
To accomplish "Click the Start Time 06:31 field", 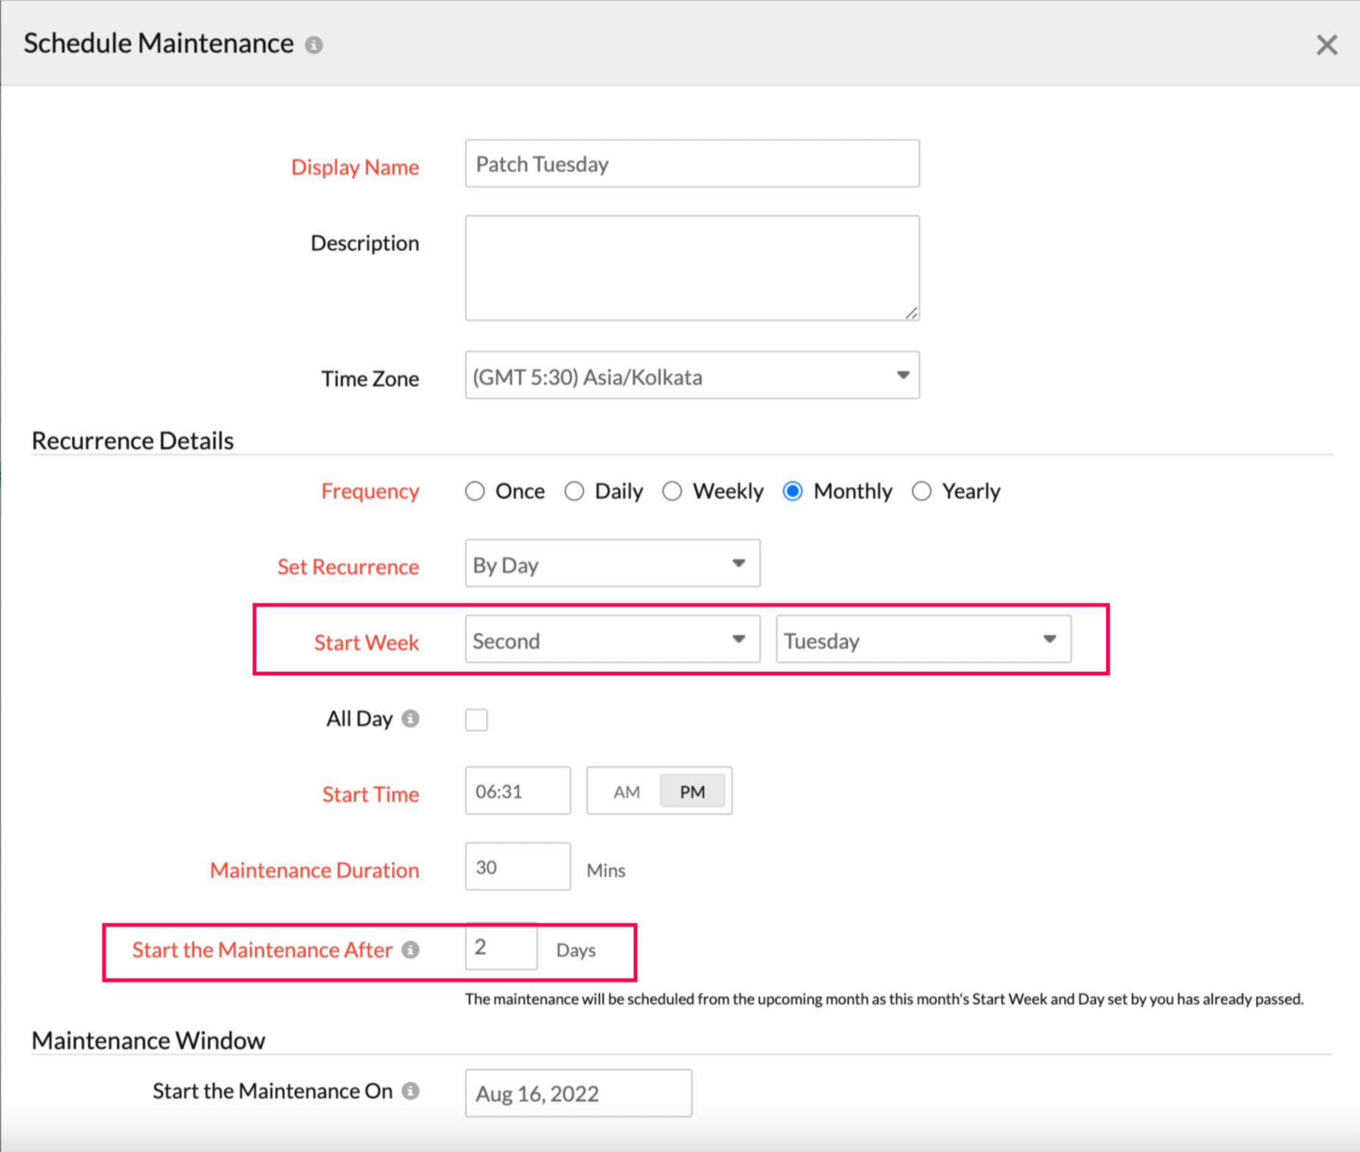I will (517, 791).
